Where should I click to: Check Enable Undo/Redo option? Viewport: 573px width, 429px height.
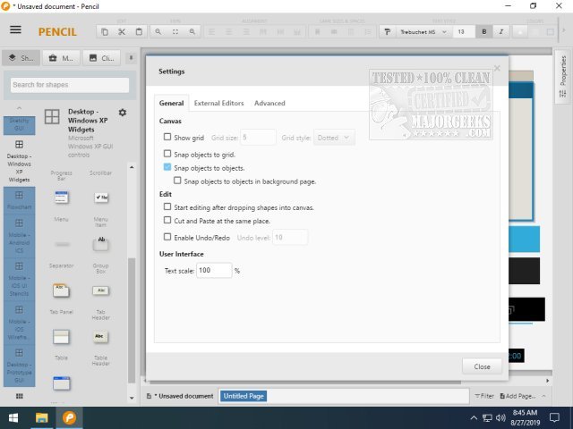point(167,237)
